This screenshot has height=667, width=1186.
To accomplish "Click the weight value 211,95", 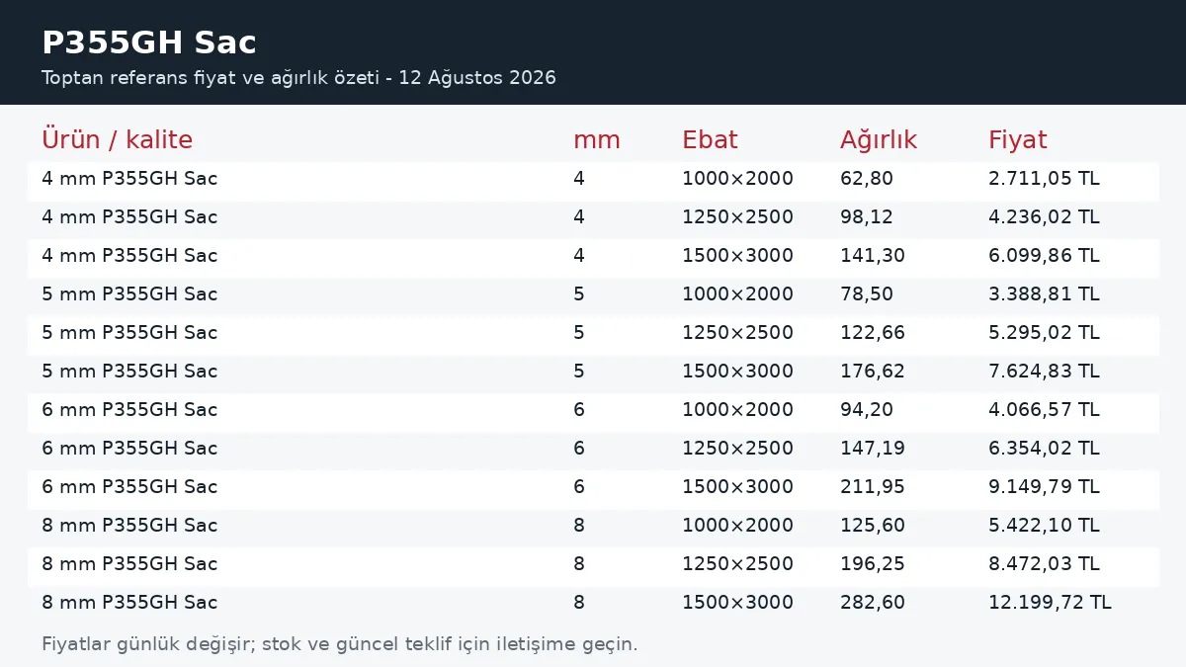I will (873, 487).
